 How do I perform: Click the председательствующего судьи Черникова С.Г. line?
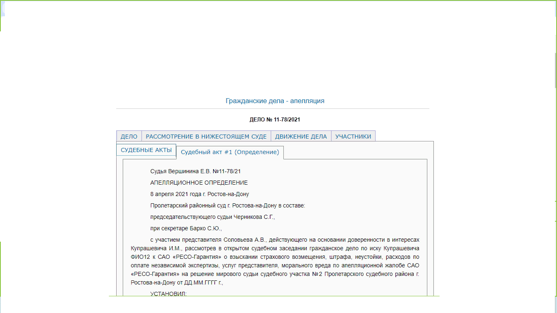coord(212,217)
